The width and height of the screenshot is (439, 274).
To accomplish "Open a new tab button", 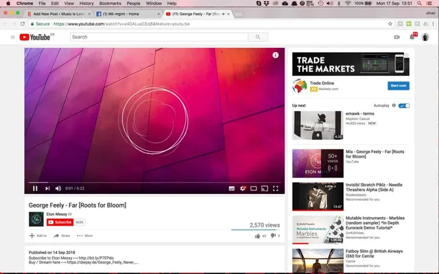I will (x=239, y=14).
